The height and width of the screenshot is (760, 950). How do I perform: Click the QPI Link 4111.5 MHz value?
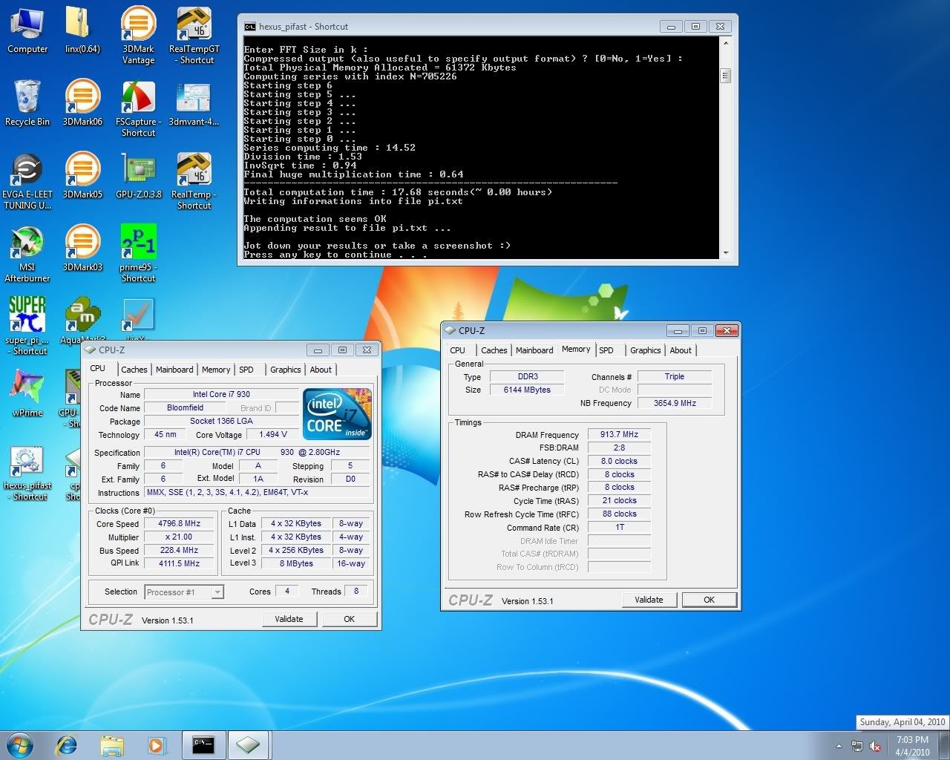pyautogui.click(x=180, y=564)
